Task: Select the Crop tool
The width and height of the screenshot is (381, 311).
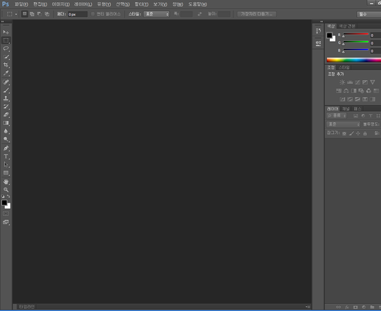Action: pos(6,65)
